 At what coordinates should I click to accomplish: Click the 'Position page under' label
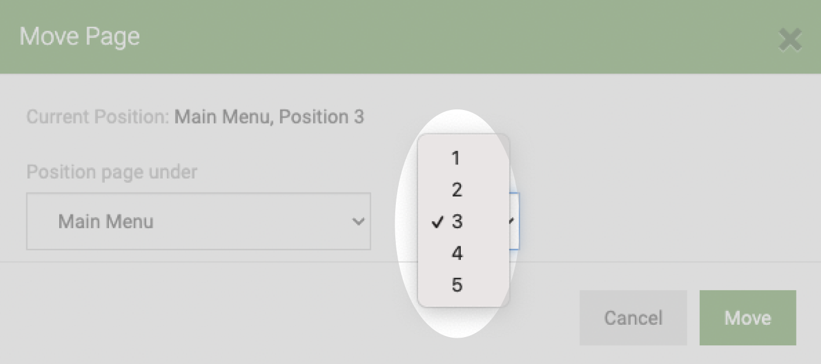[112, 172]
